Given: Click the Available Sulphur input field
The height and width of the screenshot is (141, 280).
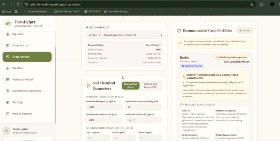Looking at the screenshot, I should click(144, 120).
